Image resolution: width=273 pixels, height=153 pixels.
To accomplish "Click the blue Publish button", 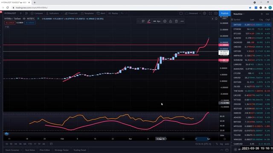I will tap(225, 13).
